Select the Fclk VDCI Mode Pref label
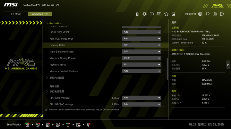Viewport: 231px width, 129px height. pyautogui.click(x=61, y=39)
